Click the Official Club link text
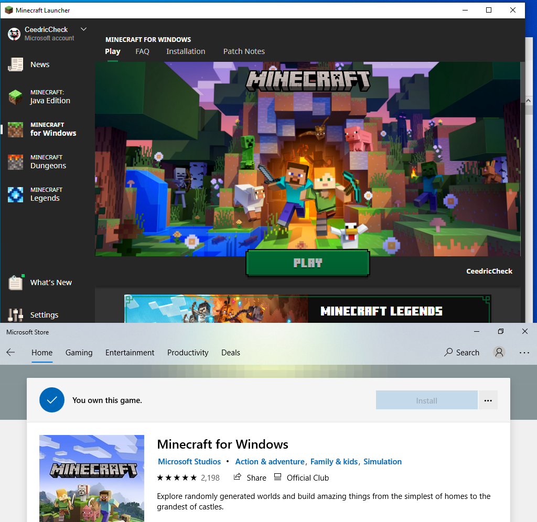This screenshot has width=537, height=522. point(308,478)
